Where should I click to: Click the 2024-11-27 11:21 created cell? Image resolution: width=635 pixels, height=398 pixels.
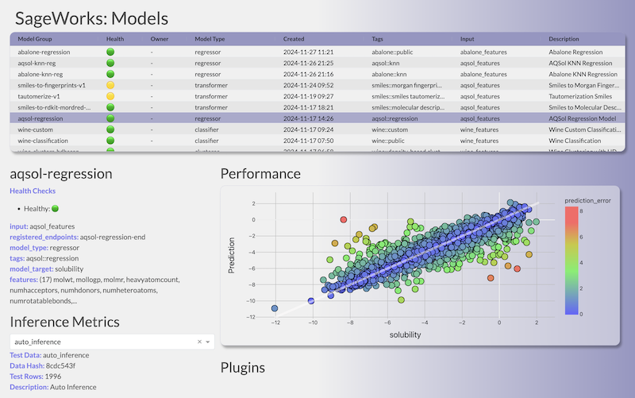point(308,52)
